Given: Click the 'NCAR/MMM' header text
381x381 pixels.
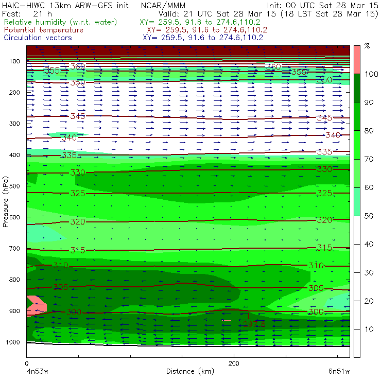Looking at the screenshot, I should click(x=163, y=5).
